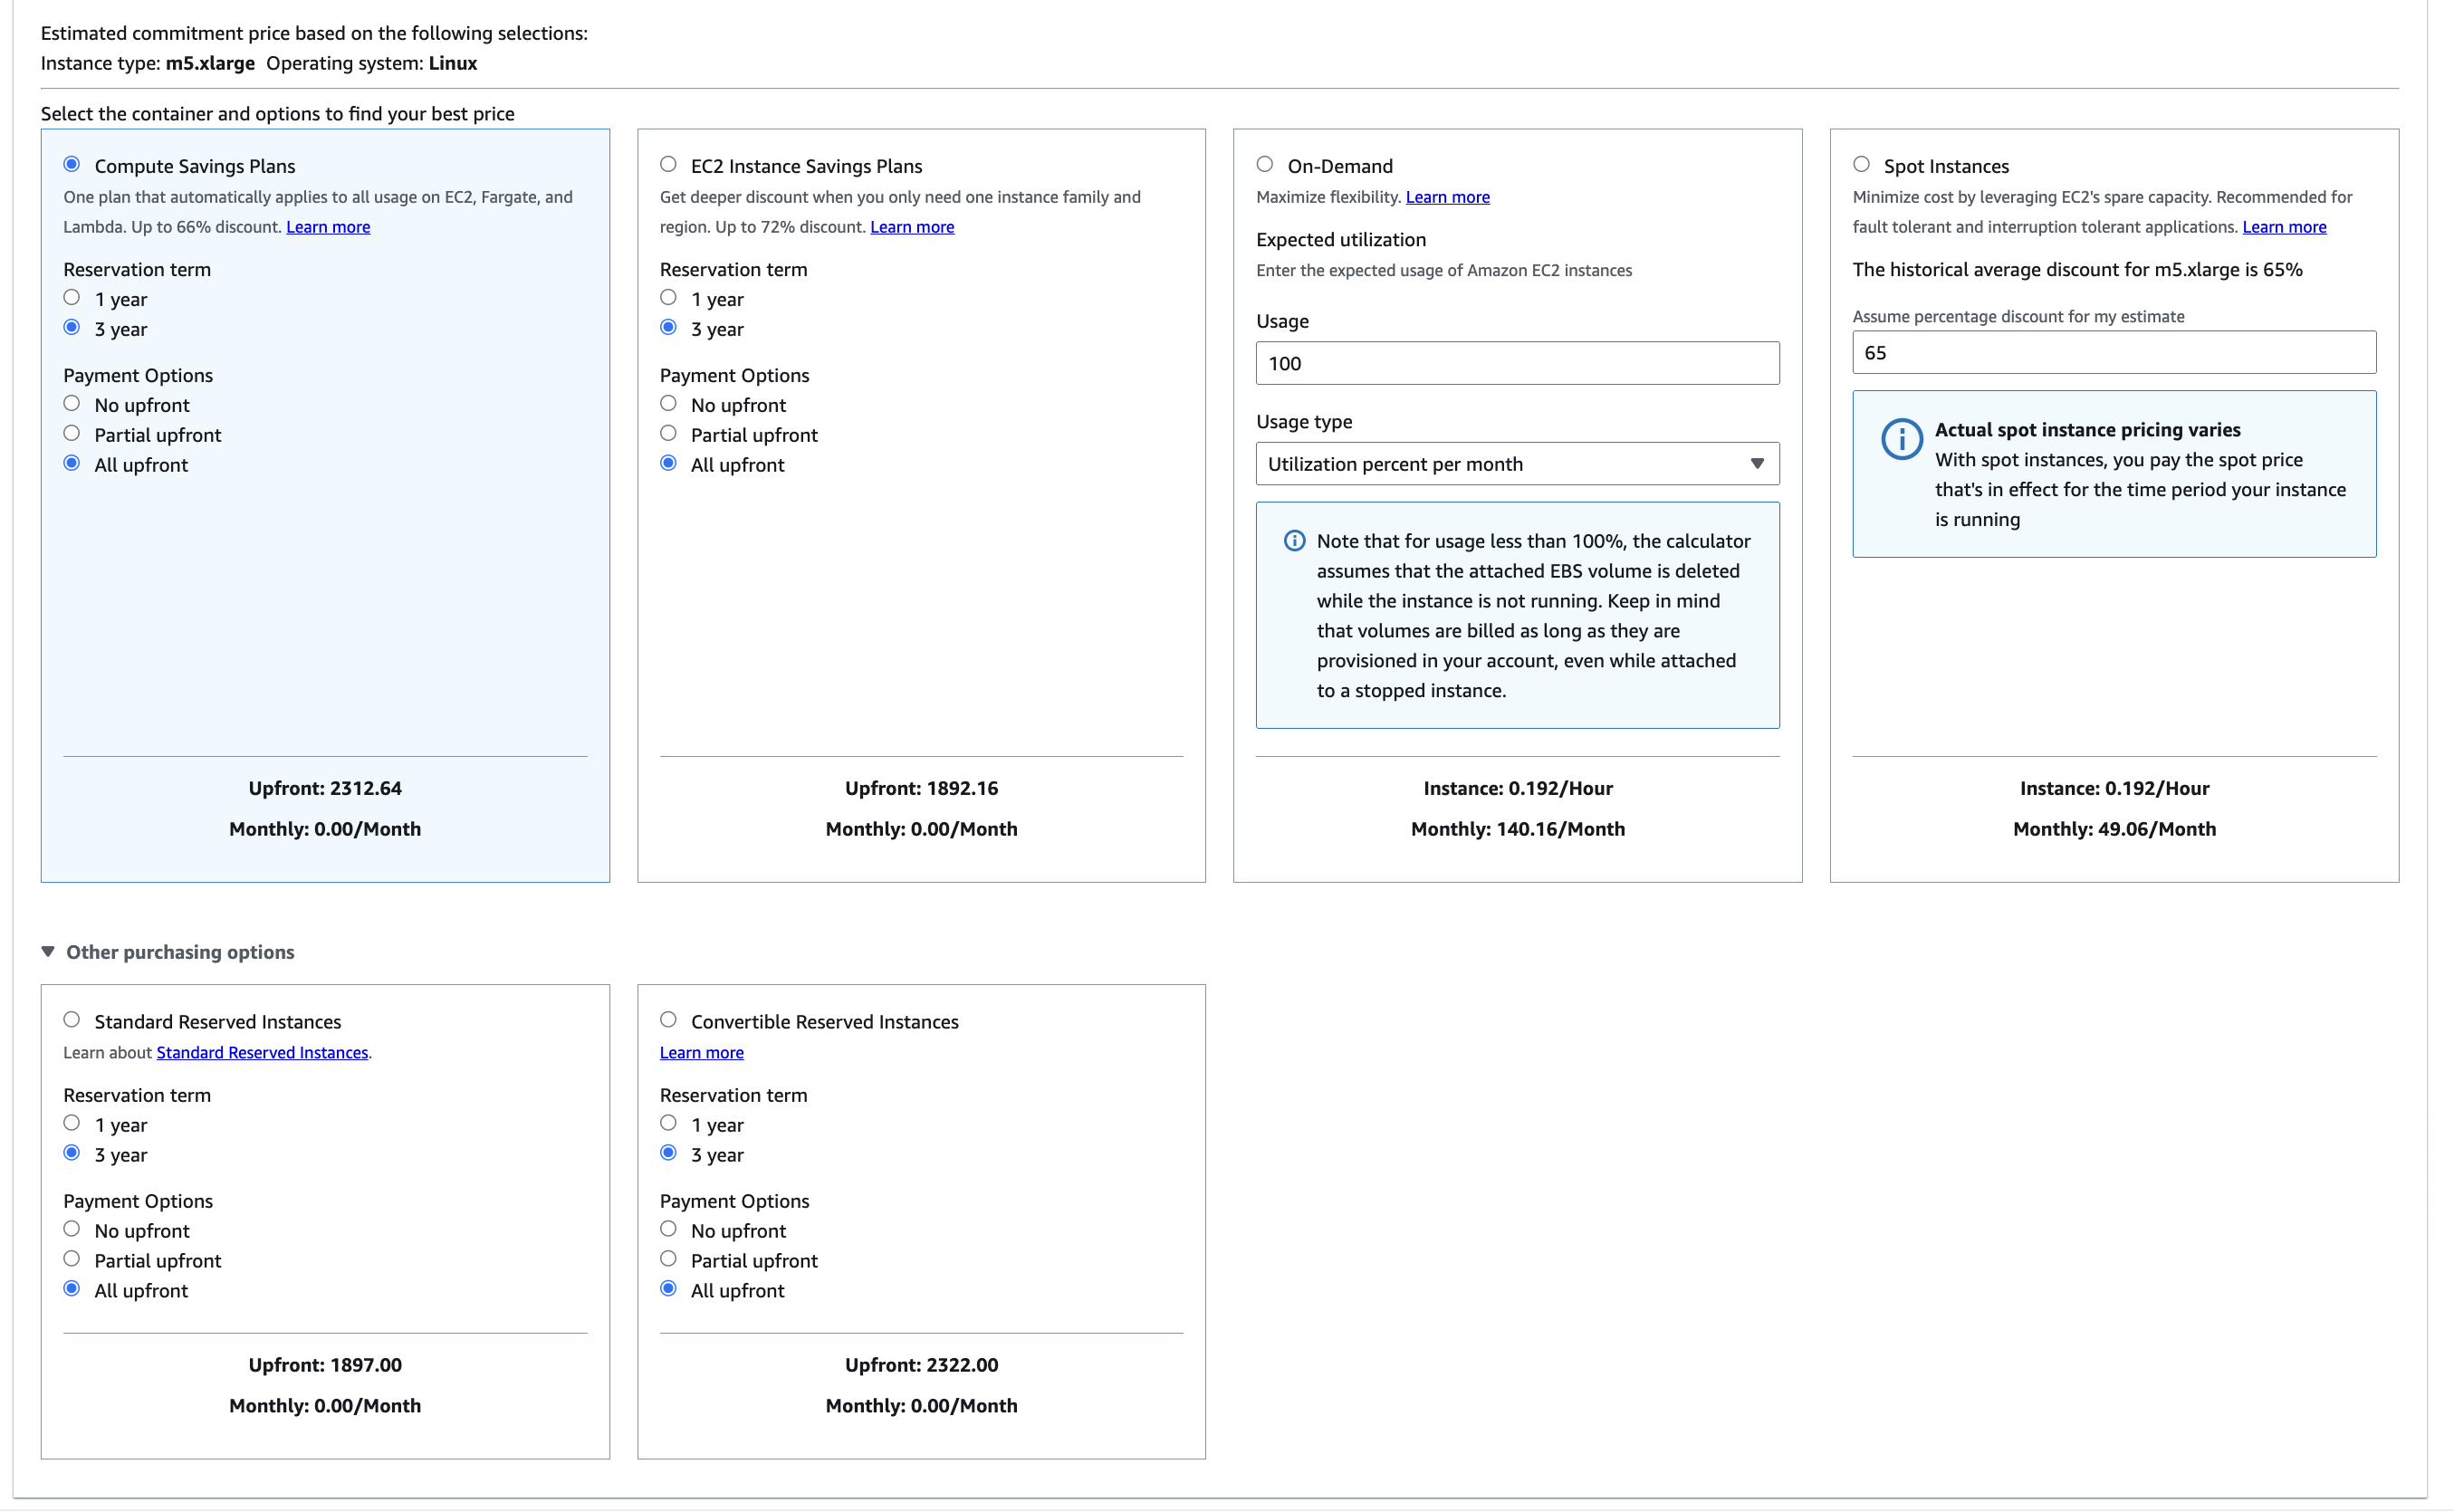Click the Upfront: 1897.00 price text
The image size is (2454, 1512).
325,1365
